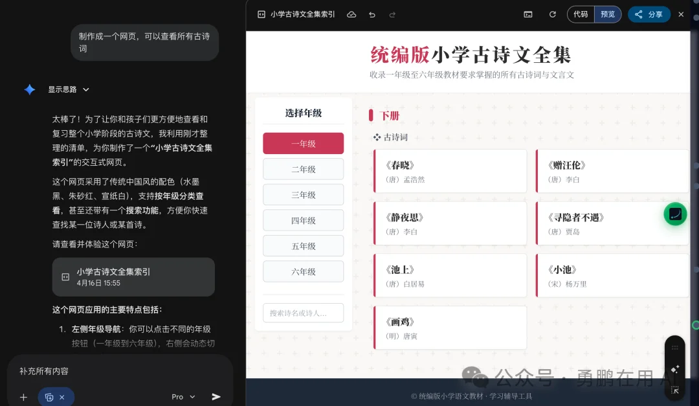Click the refresh icon to reload the preview

coord(552,14)
